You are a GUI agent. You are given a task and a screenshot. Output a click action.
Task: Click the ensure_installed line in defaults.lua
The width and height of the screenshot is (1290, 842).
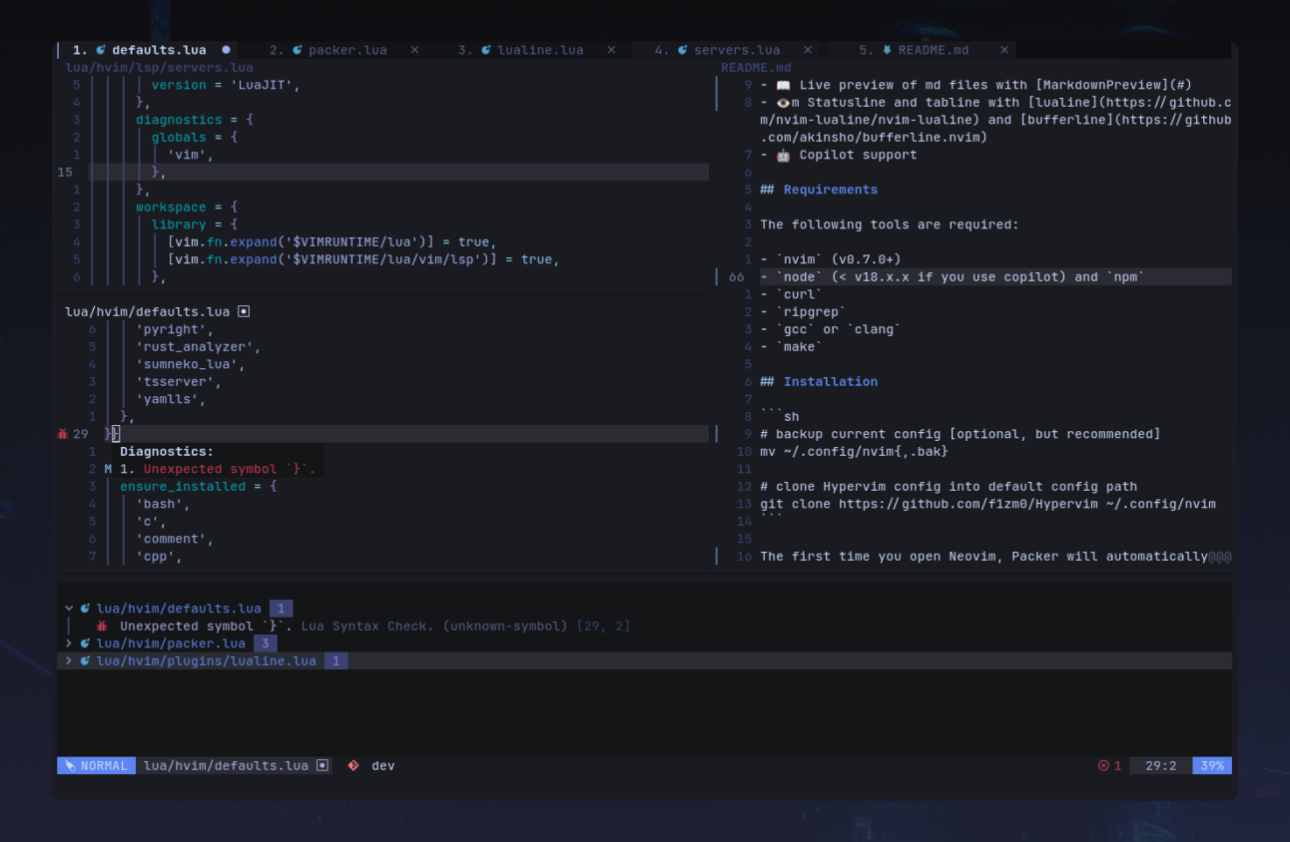click(199, 487)
